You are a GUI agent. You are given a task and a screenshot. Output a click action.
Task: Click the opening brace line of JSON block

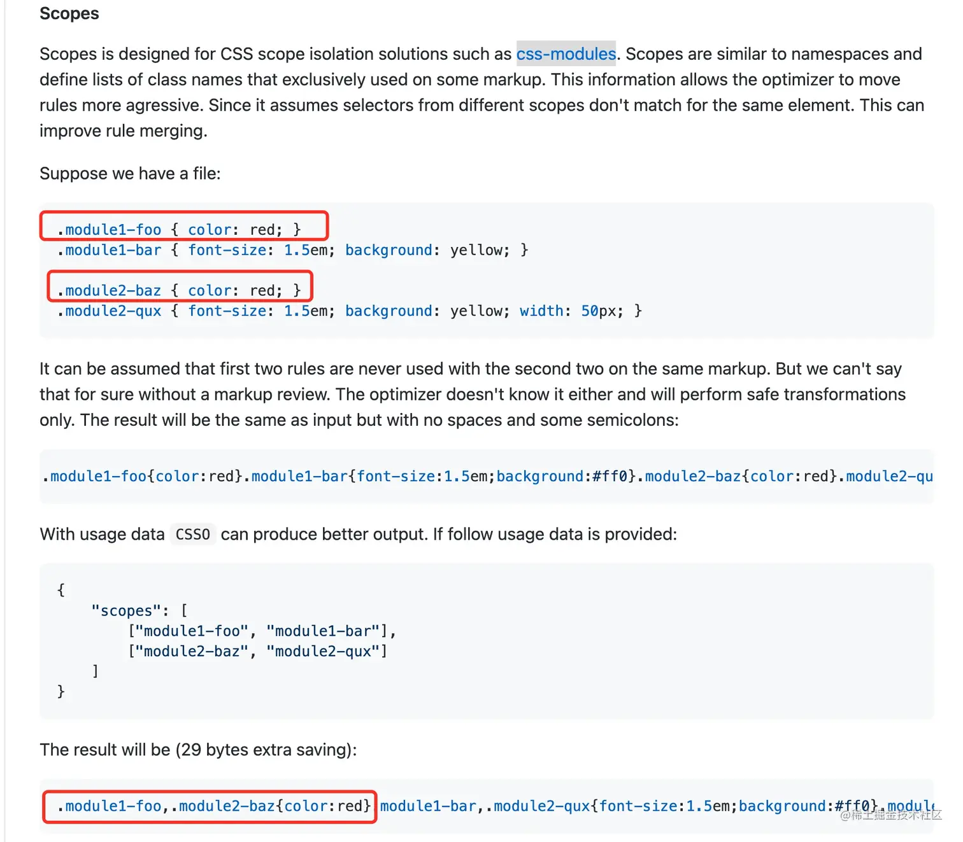point(61,590)
